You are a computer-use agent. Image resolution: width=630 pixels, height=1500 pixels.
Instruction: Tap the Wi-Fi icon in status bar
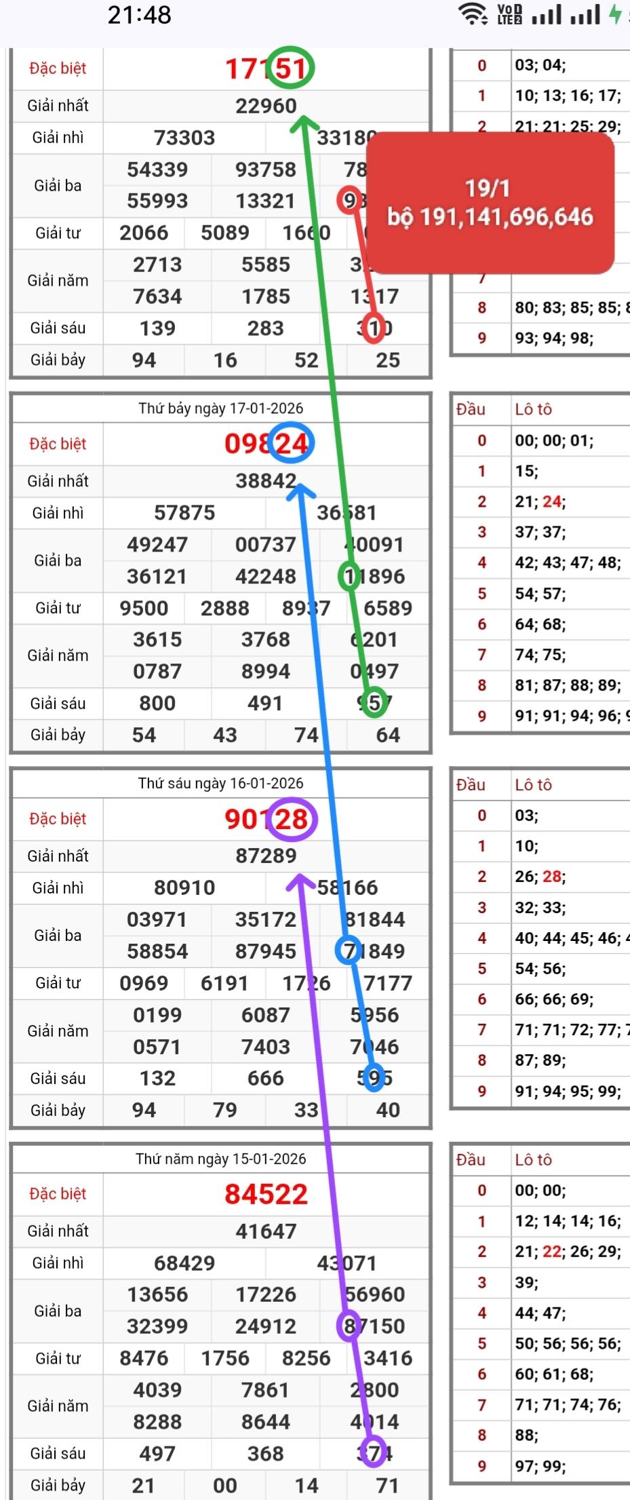click(x=473, y=14)
